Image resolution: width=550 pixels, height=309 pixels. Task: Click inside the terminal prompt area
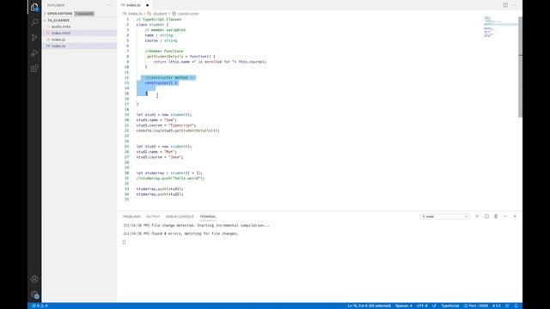tap(124, 242)
